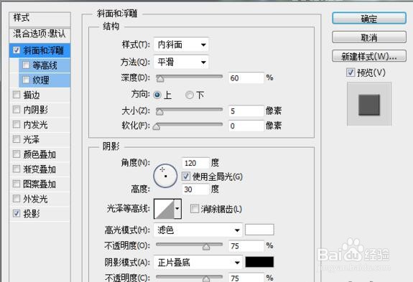The height and width of the screenshot is (282, 413).
Task: Click the black shadow color swatch
Action: point(259,262)
